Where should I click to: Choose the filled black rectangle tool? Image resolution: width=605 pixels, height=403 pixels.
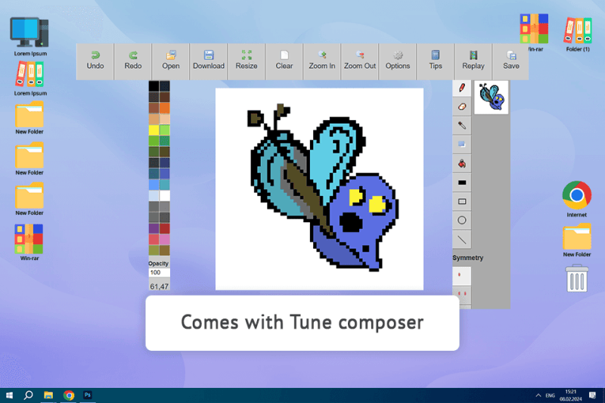click(462, 182)
